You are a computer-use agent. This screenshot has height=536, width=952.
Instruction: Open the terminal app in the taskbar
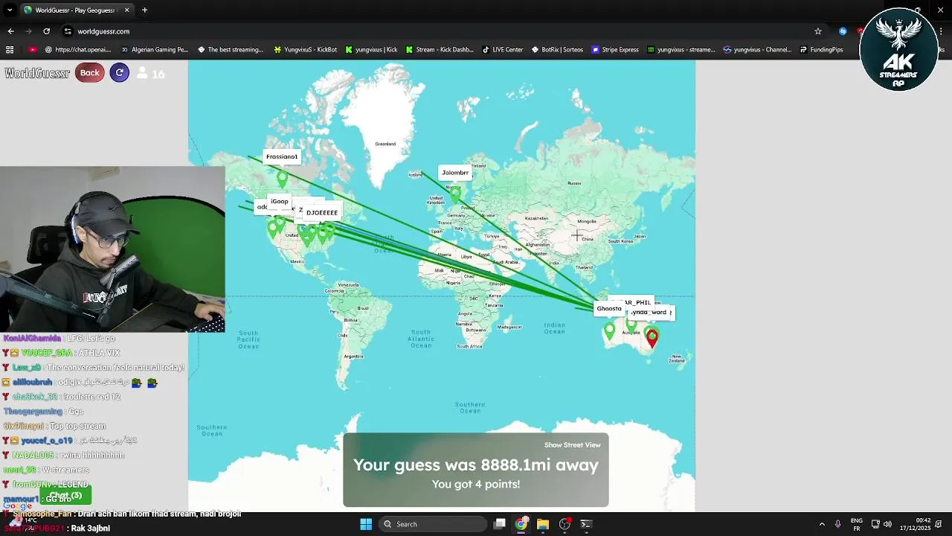586,524
